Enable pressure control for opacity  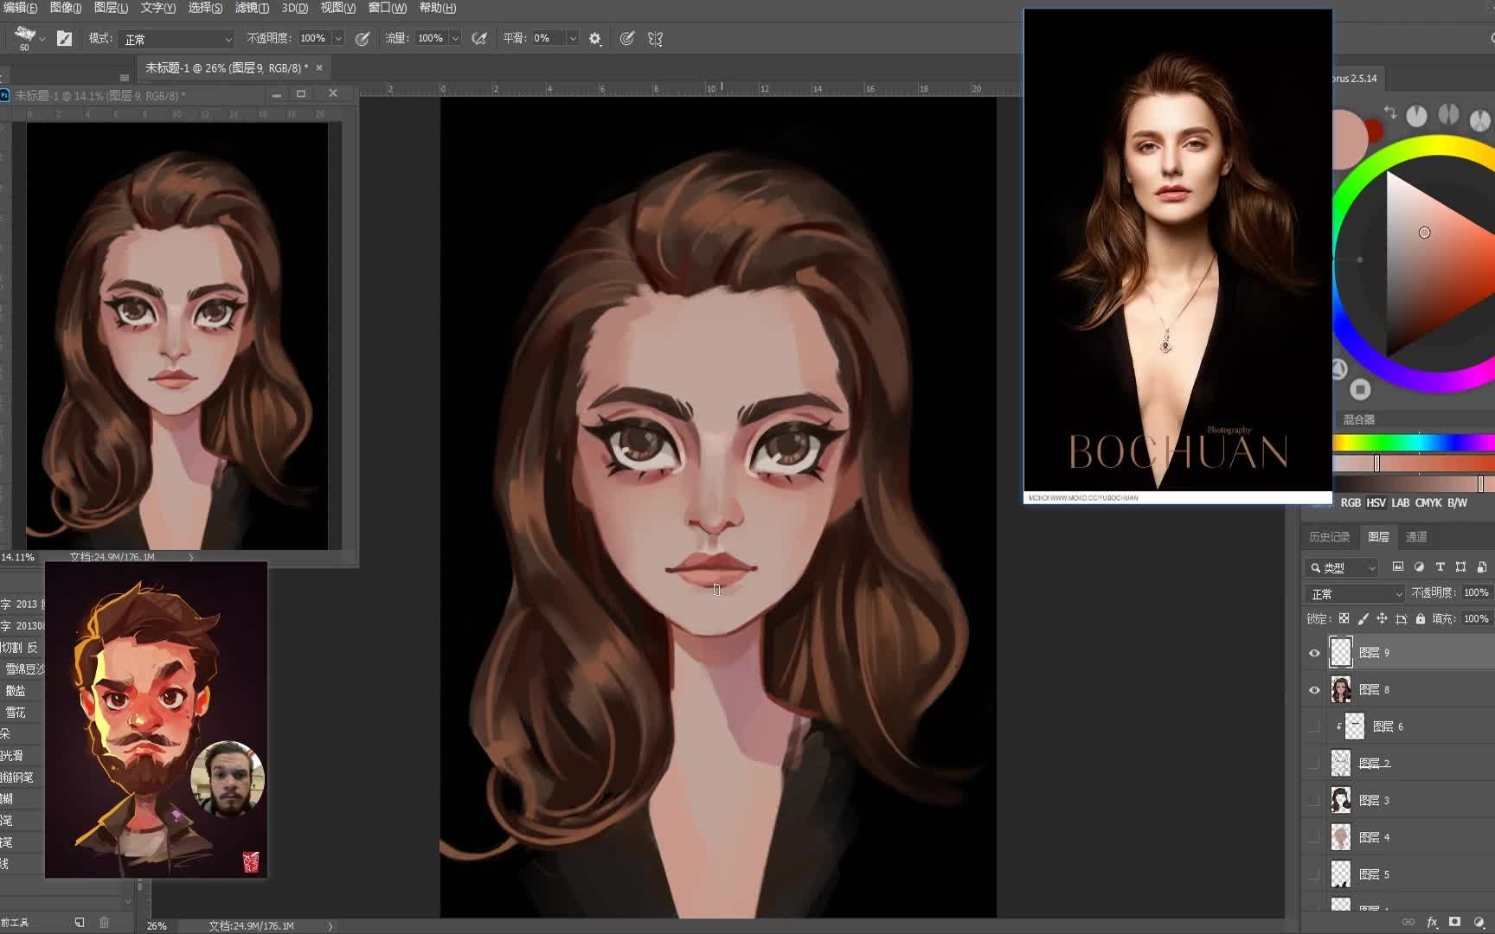point(363,38)
